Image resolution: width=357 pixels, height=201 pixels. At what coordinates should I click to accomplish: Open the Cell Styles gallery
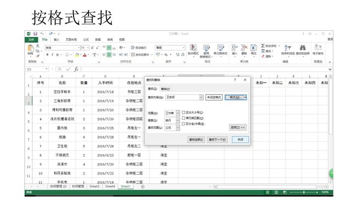[220, 51]
